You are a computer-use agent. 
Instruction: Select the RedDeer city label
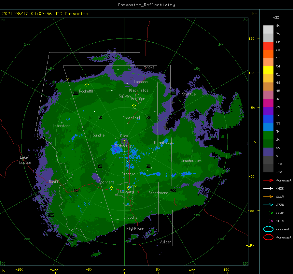(x=138, y=99)
